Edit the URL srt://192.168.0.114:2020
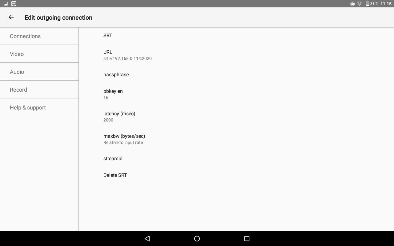394x246 pixels. pos(236,55)
